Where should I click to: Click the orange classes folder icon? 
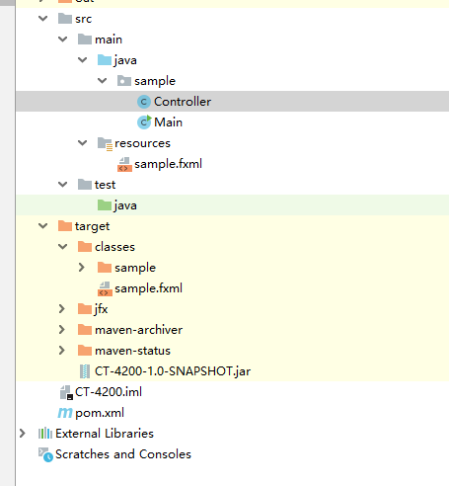[x=85, y=247]
